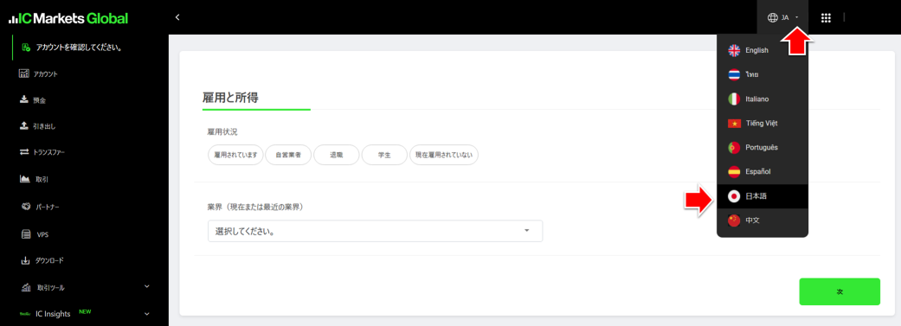Click the green 次 next button
901x326 pixels.
pyautogui.click(x=839, y=291)
